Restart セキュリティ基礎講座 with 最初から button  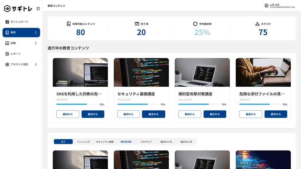128,114
